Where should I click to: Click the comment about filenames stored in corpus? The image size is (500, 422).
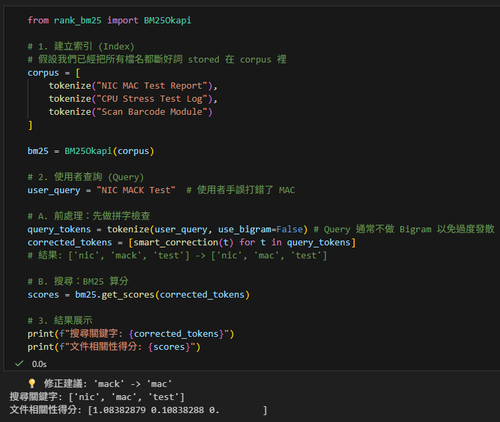157,60
